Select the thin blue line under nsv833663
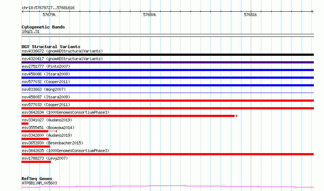Viewport: 324px width, 191px height. [x=167, y=93]
